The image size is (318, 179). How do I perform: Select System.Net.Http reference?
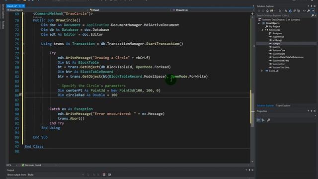[x=280, y=61]
